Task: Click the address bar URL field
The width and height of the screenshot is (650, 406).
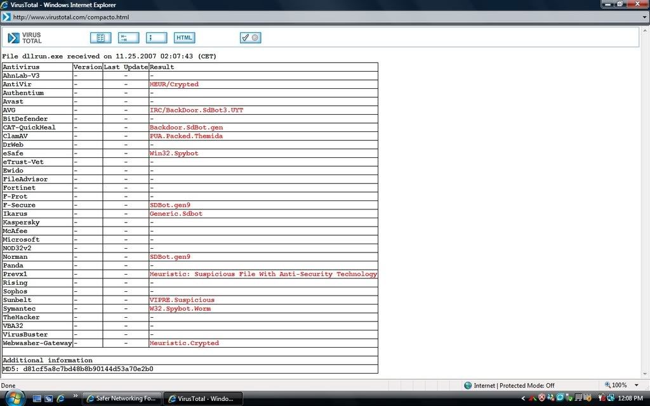Action: point(323,17)
